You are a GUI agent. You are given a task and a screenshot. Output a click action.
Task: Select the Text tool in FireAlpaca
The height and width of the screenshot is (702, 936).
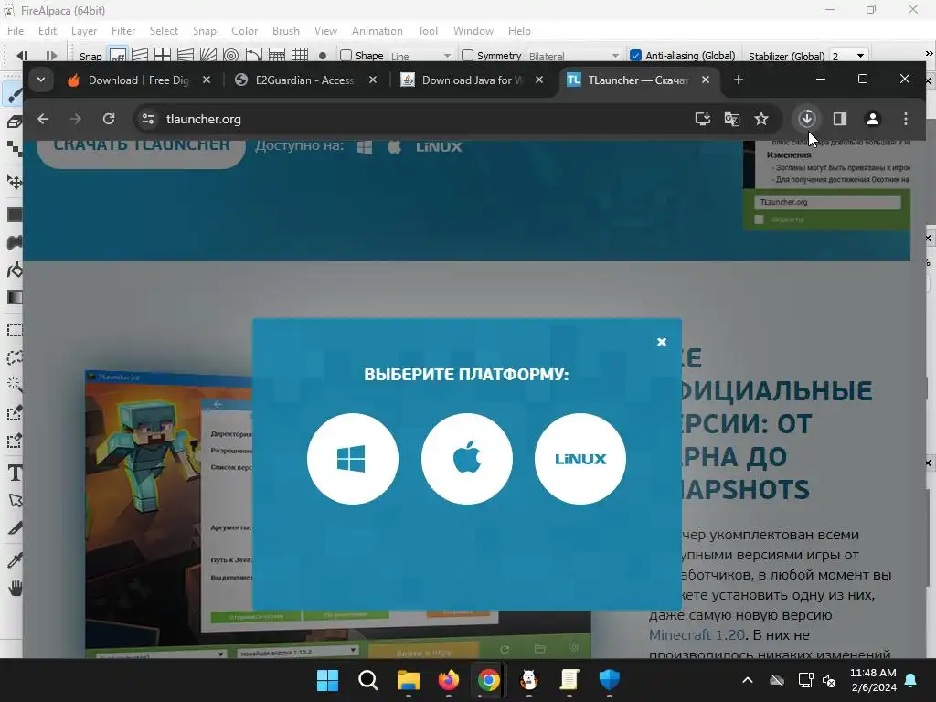(x=15, y=473)
